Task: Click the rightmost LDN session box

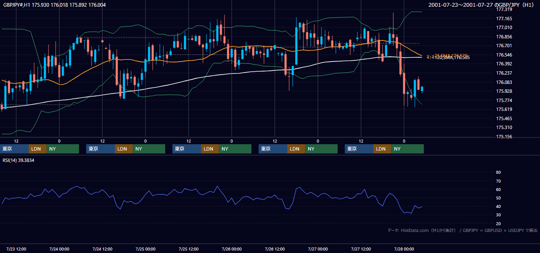Action: click(x=382, y=149)
